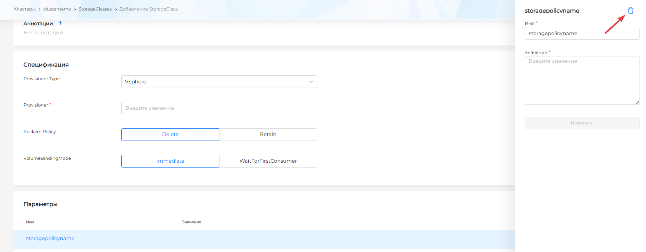Go to Кластеры breadcrumb
The image size is (646, 252).
pyautogui.click(x=25, y=9)
